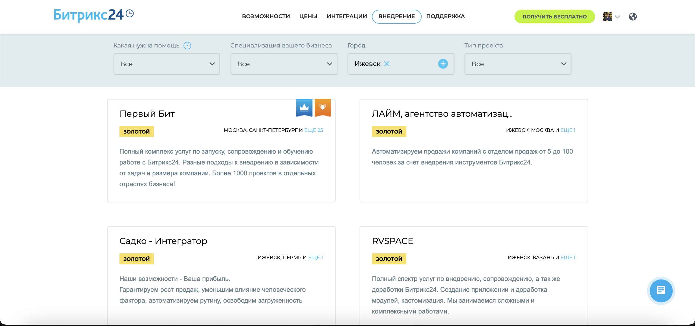Open ЛАЙМ, агентство автоматизац... partner title
The image size is (695, 326).
click(x=442, y=113)
